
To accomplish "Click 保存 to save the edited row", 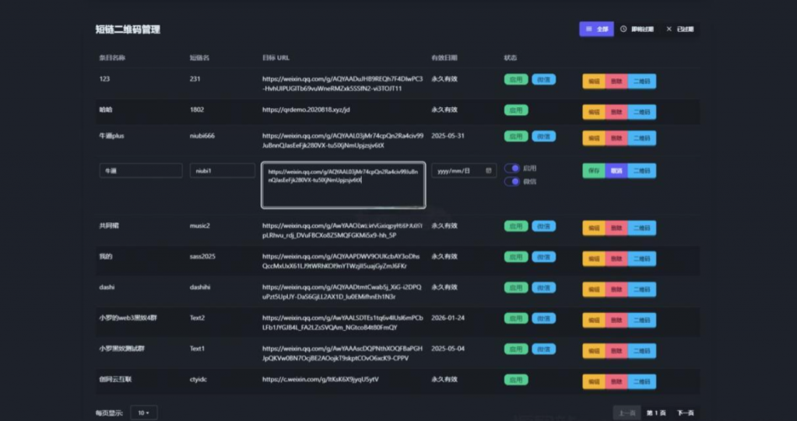I will pos(594,171).
